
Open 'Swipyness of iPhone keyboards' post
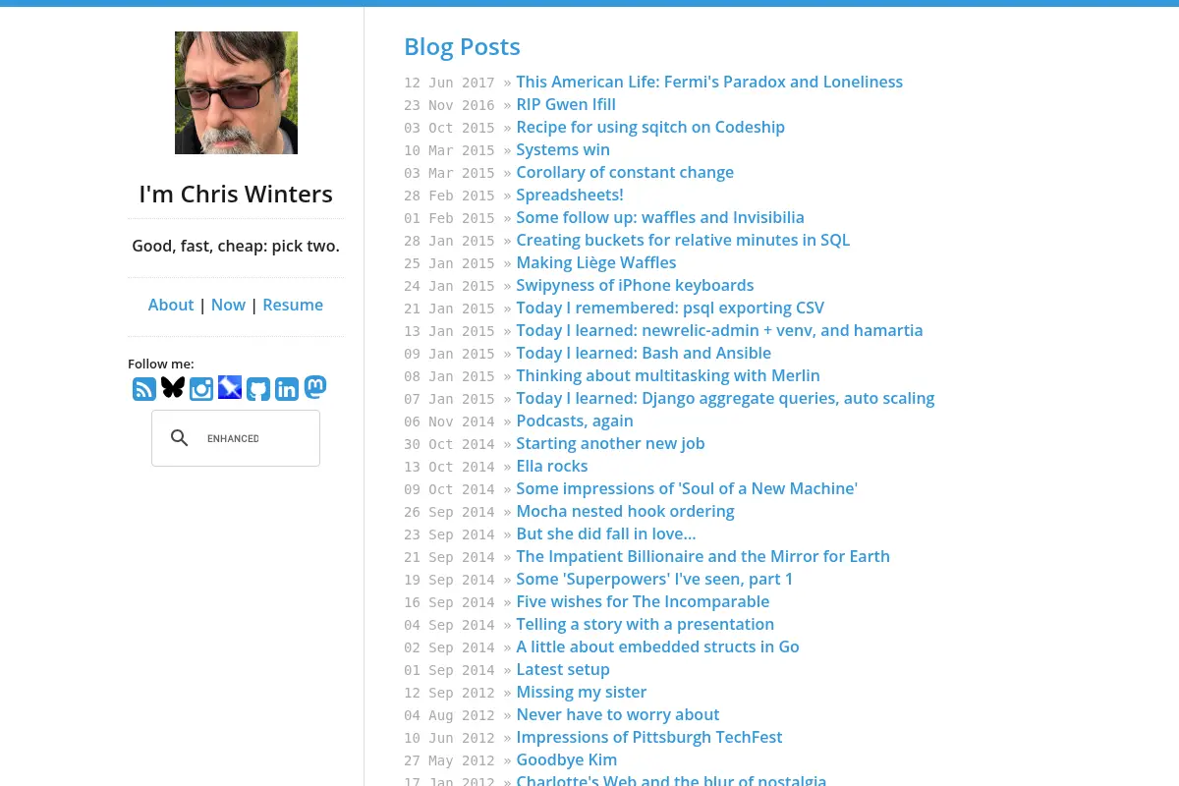635,285
